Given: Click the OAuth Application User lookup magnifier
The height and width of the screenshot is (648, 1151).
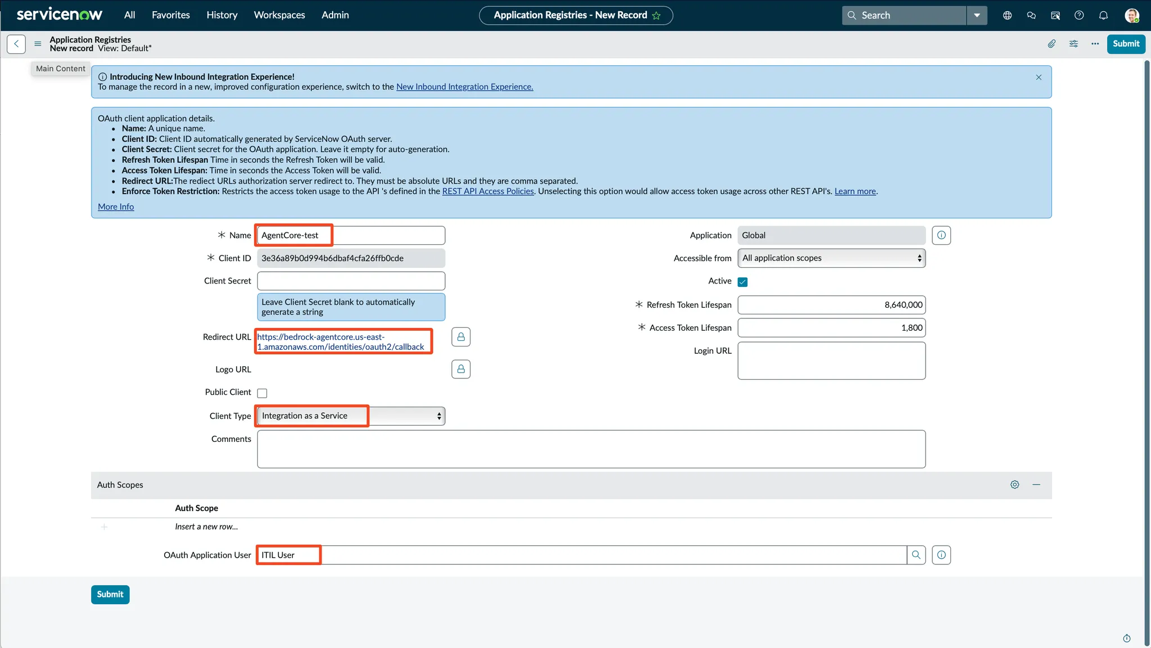Looking at the screenshot, I should point(916,555).
